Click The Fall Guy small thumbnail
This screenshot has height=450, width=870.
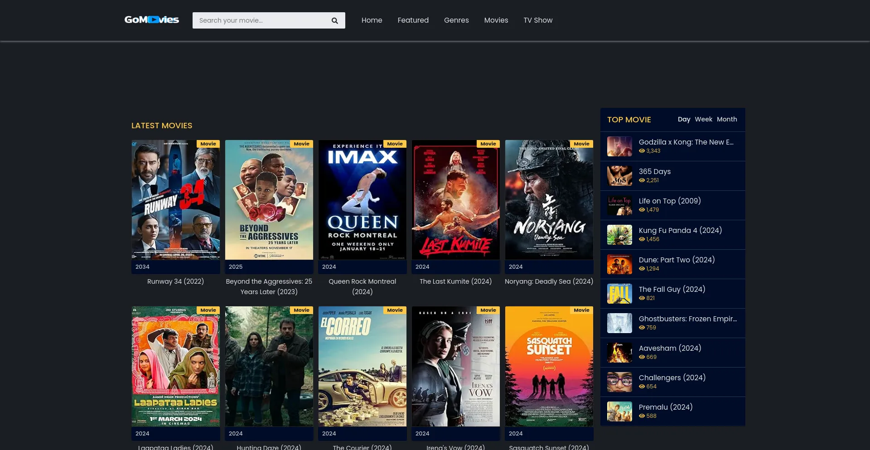(619, 294)
